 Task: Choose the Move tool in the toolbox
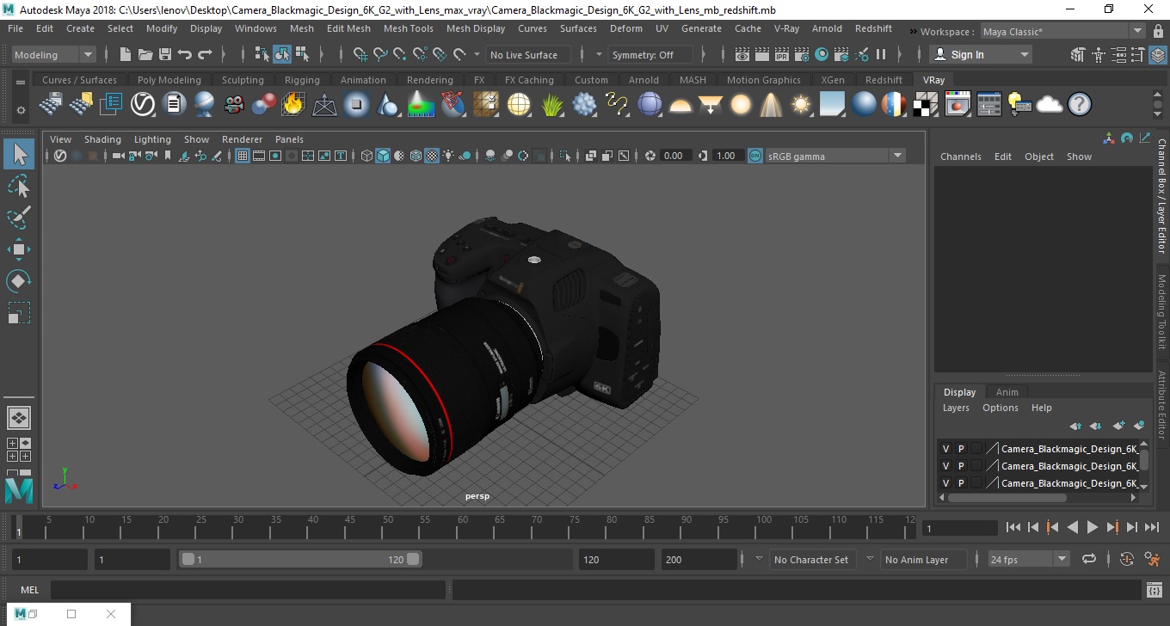coord(19,249)
